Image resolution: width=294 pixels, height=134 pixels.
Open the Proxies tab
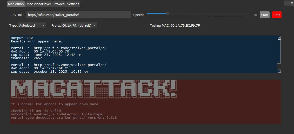pos(59,4)
